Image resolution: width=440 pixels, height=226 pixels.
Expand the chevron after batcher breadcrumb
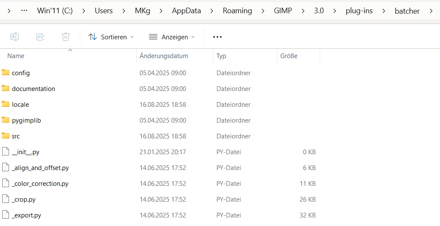[431, 11]
